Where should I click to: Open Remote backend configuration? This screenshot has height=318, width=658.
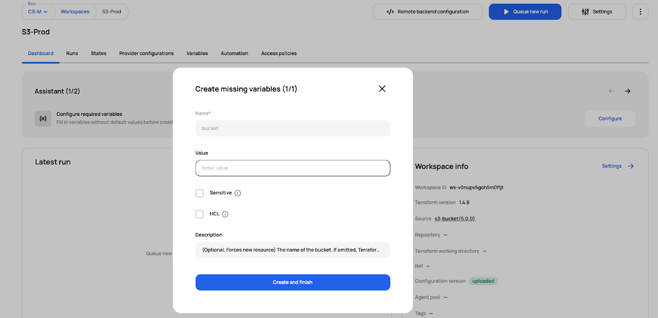[x=427, y=12]
